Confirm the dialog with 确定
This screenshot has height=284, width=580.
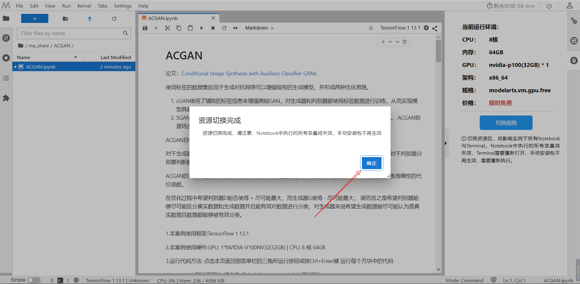pos(372,163)
